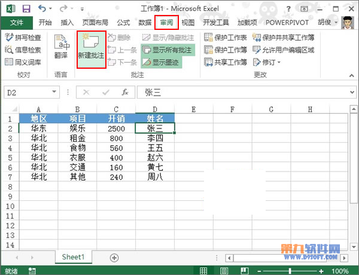Switch to the 开始 Home tab
This screenshot has height=275, width=359.
[x=45, y=23]
